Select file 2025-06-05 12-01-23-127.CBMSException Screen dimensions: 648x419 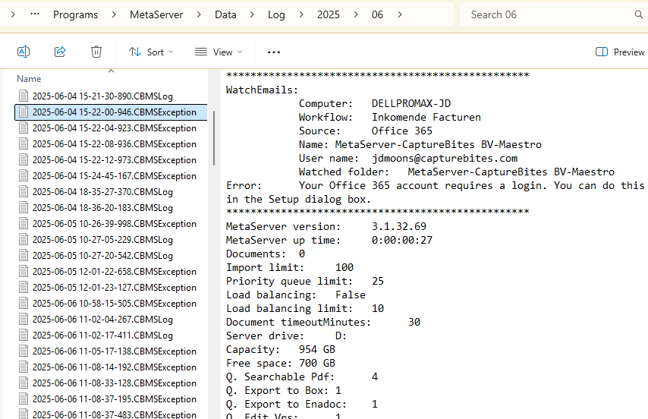114,288
